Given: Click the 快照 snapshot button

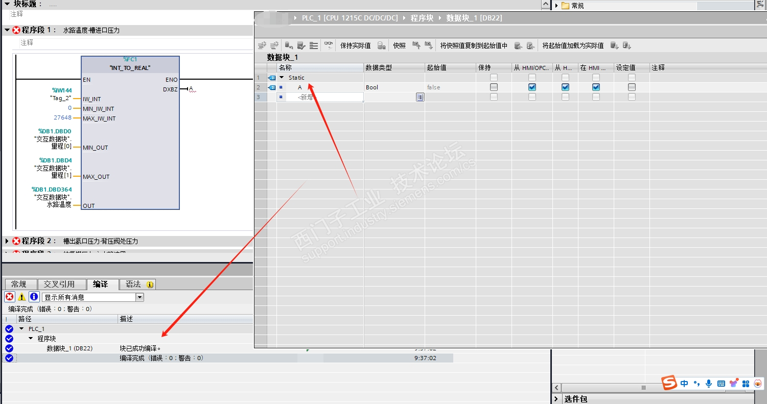Looking at the screenshot, I should click(x=399, y=45).
